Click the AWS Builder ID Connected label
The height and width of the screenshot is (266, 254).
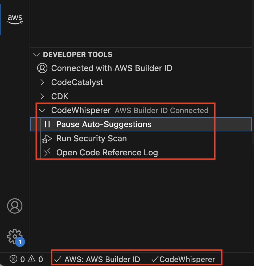click(162, 110)
